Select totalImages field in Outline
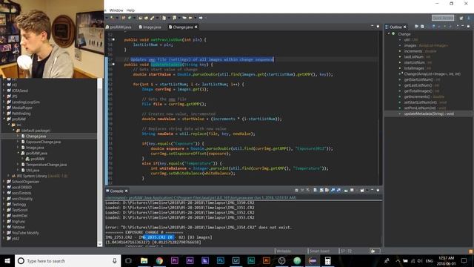 (418, 68)
